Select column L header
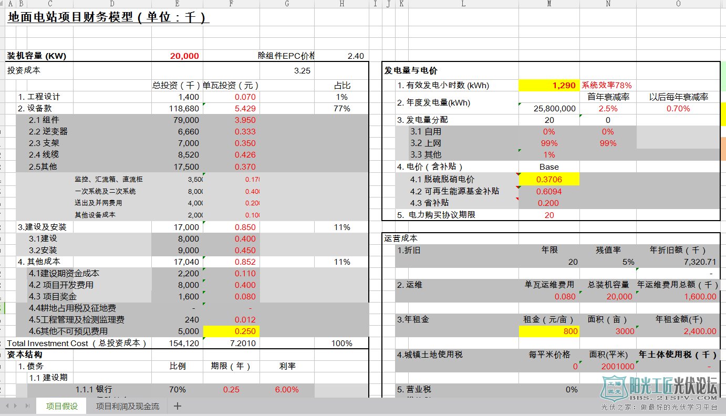 (463, 4)
